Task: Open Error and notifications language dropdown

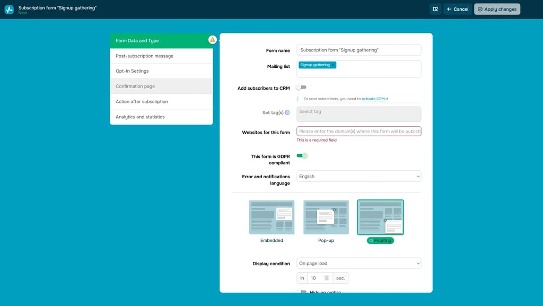Action: [359, 177]
